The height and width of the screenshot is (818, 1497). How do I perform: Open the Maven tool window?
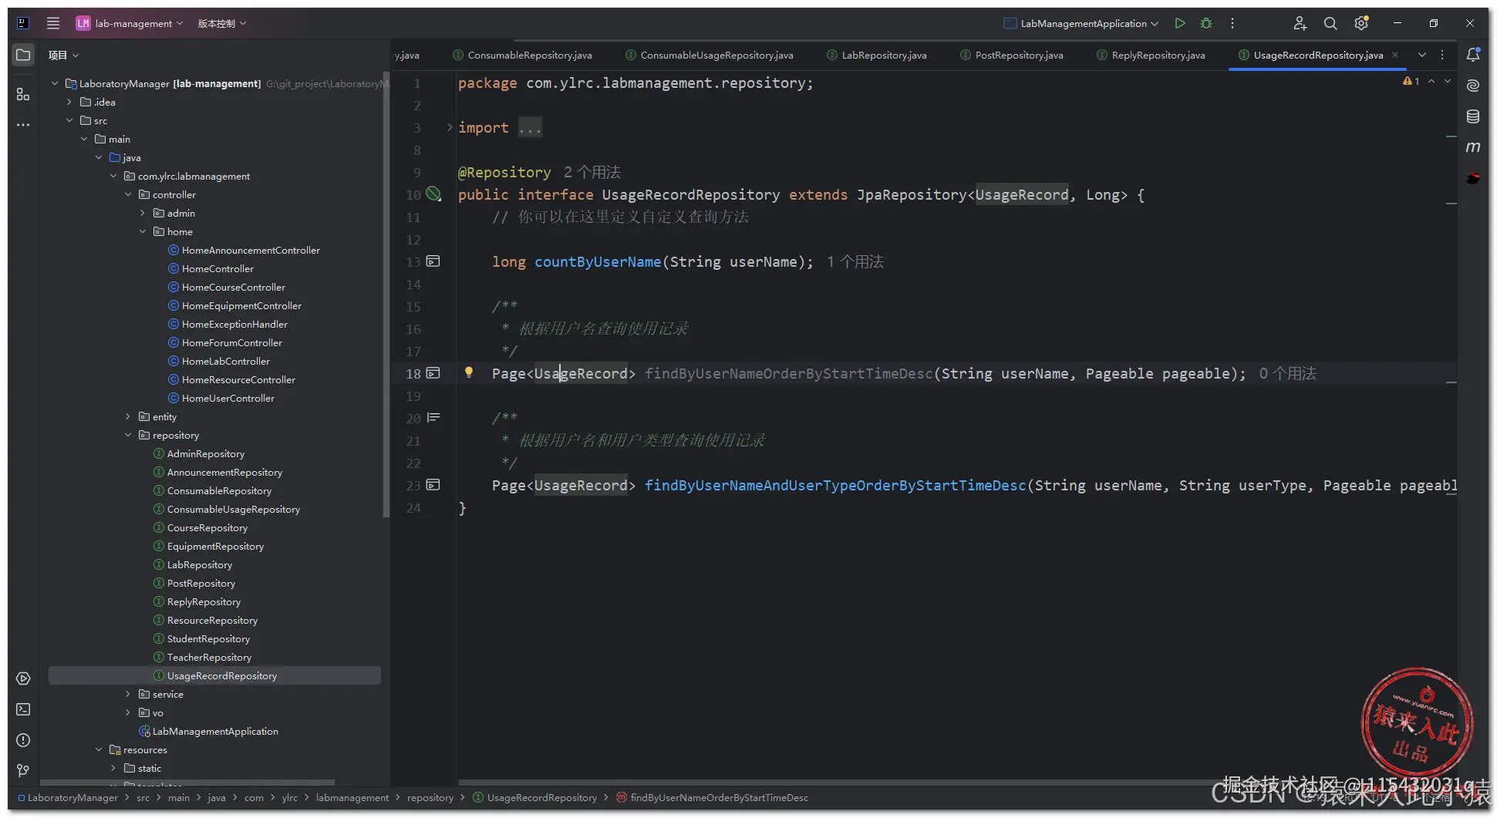pos(1473,147)
